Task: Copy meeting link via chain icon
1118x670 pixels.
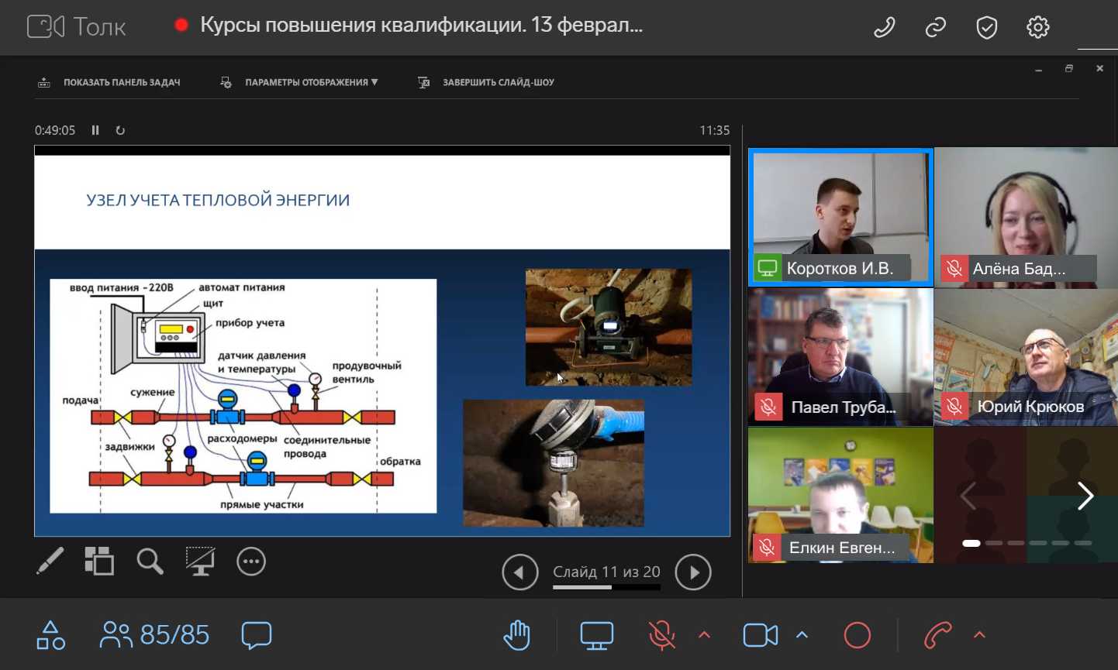Action: 936,28
